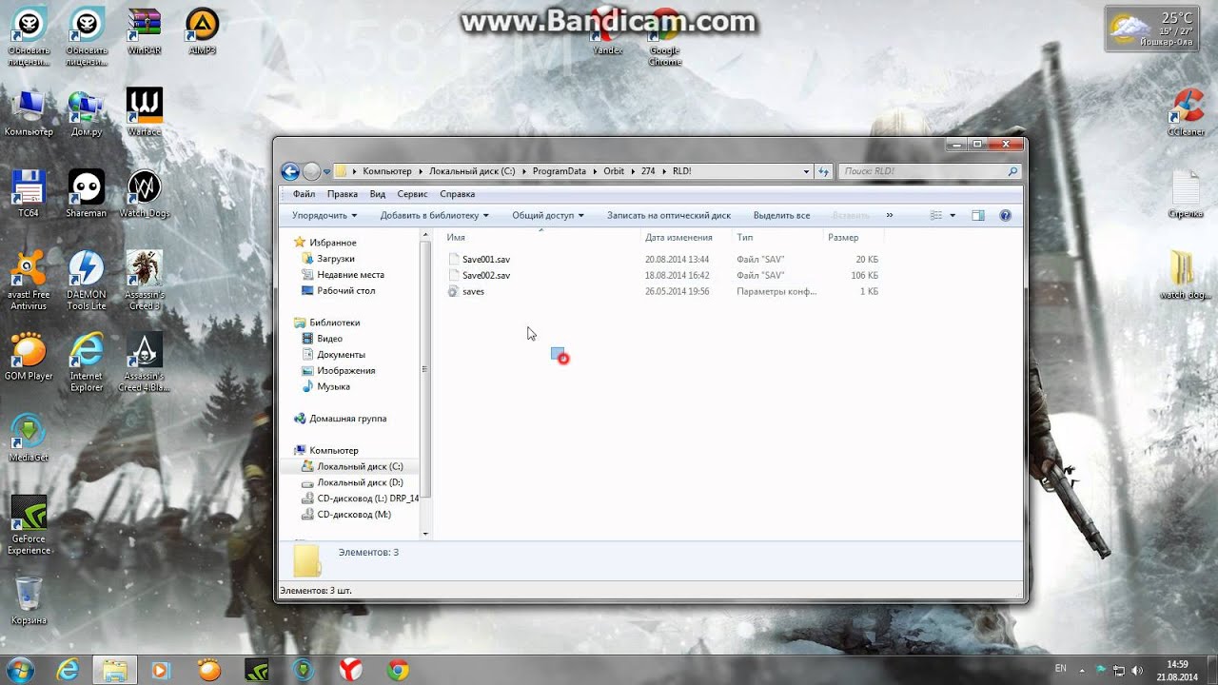
Task: Launch the Shareman desktop shortcut
Action: click(x=87, y=194)
